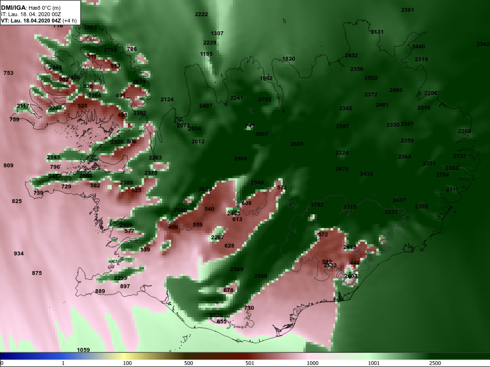This screenshot has height=367, width=490.
Task: Click the value 2764 in the east
Action: tap(442, 175)
